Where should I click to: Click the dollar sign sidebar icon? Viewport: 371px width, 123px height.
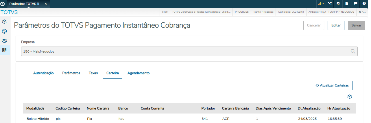click(4, 31)
